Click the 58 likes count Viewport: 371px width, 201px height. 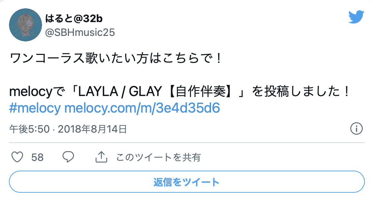37,157
